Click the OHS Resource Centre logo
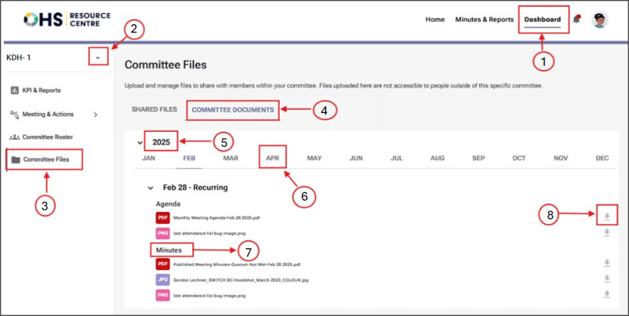This screenshot has width=629, height=316. [x=67, y=19]
